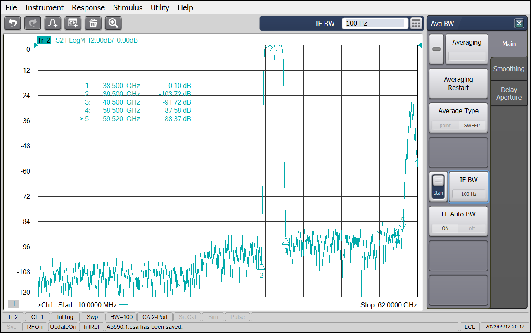Toggle the Averaging on/off switch

tap(436, 49)
